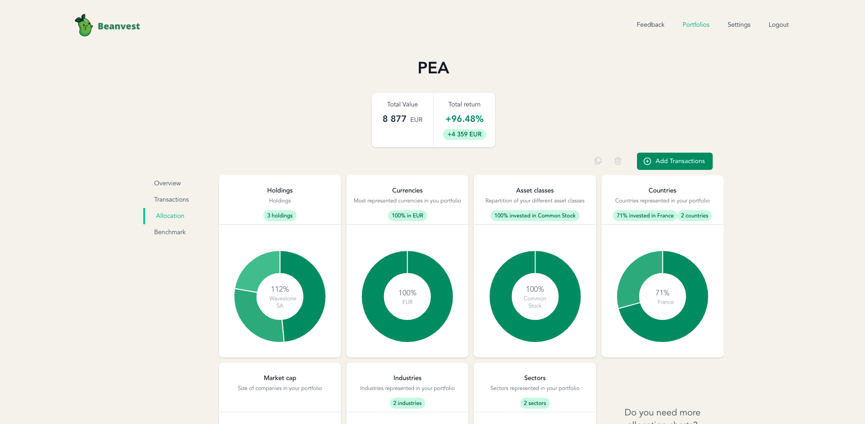This screenshot has height=424, width=865.
Task: Click the delete portfolio trash icon
Action: pos(618,161)
